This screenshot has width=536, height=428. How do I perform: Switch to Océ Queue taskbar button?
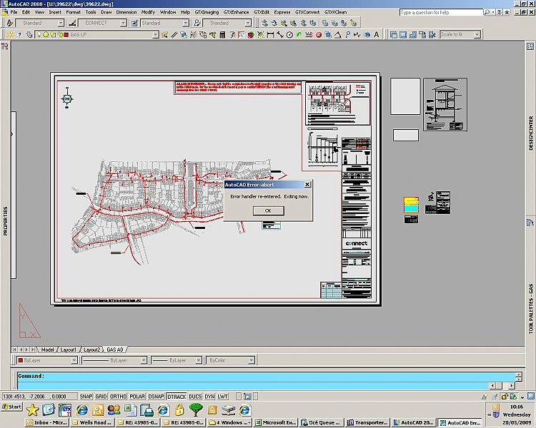point(322,422)
